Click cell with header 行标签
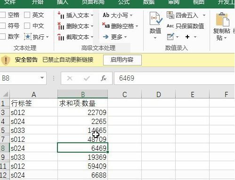The image size is (235, 180). pos(33,103)
